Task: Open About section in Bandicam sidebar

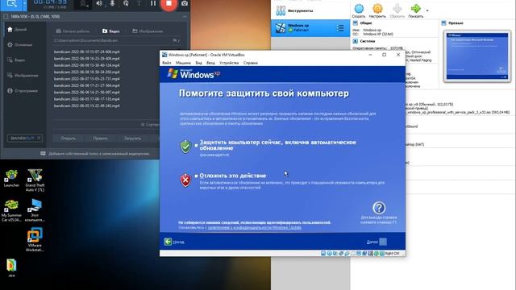Action: [23, 91]
